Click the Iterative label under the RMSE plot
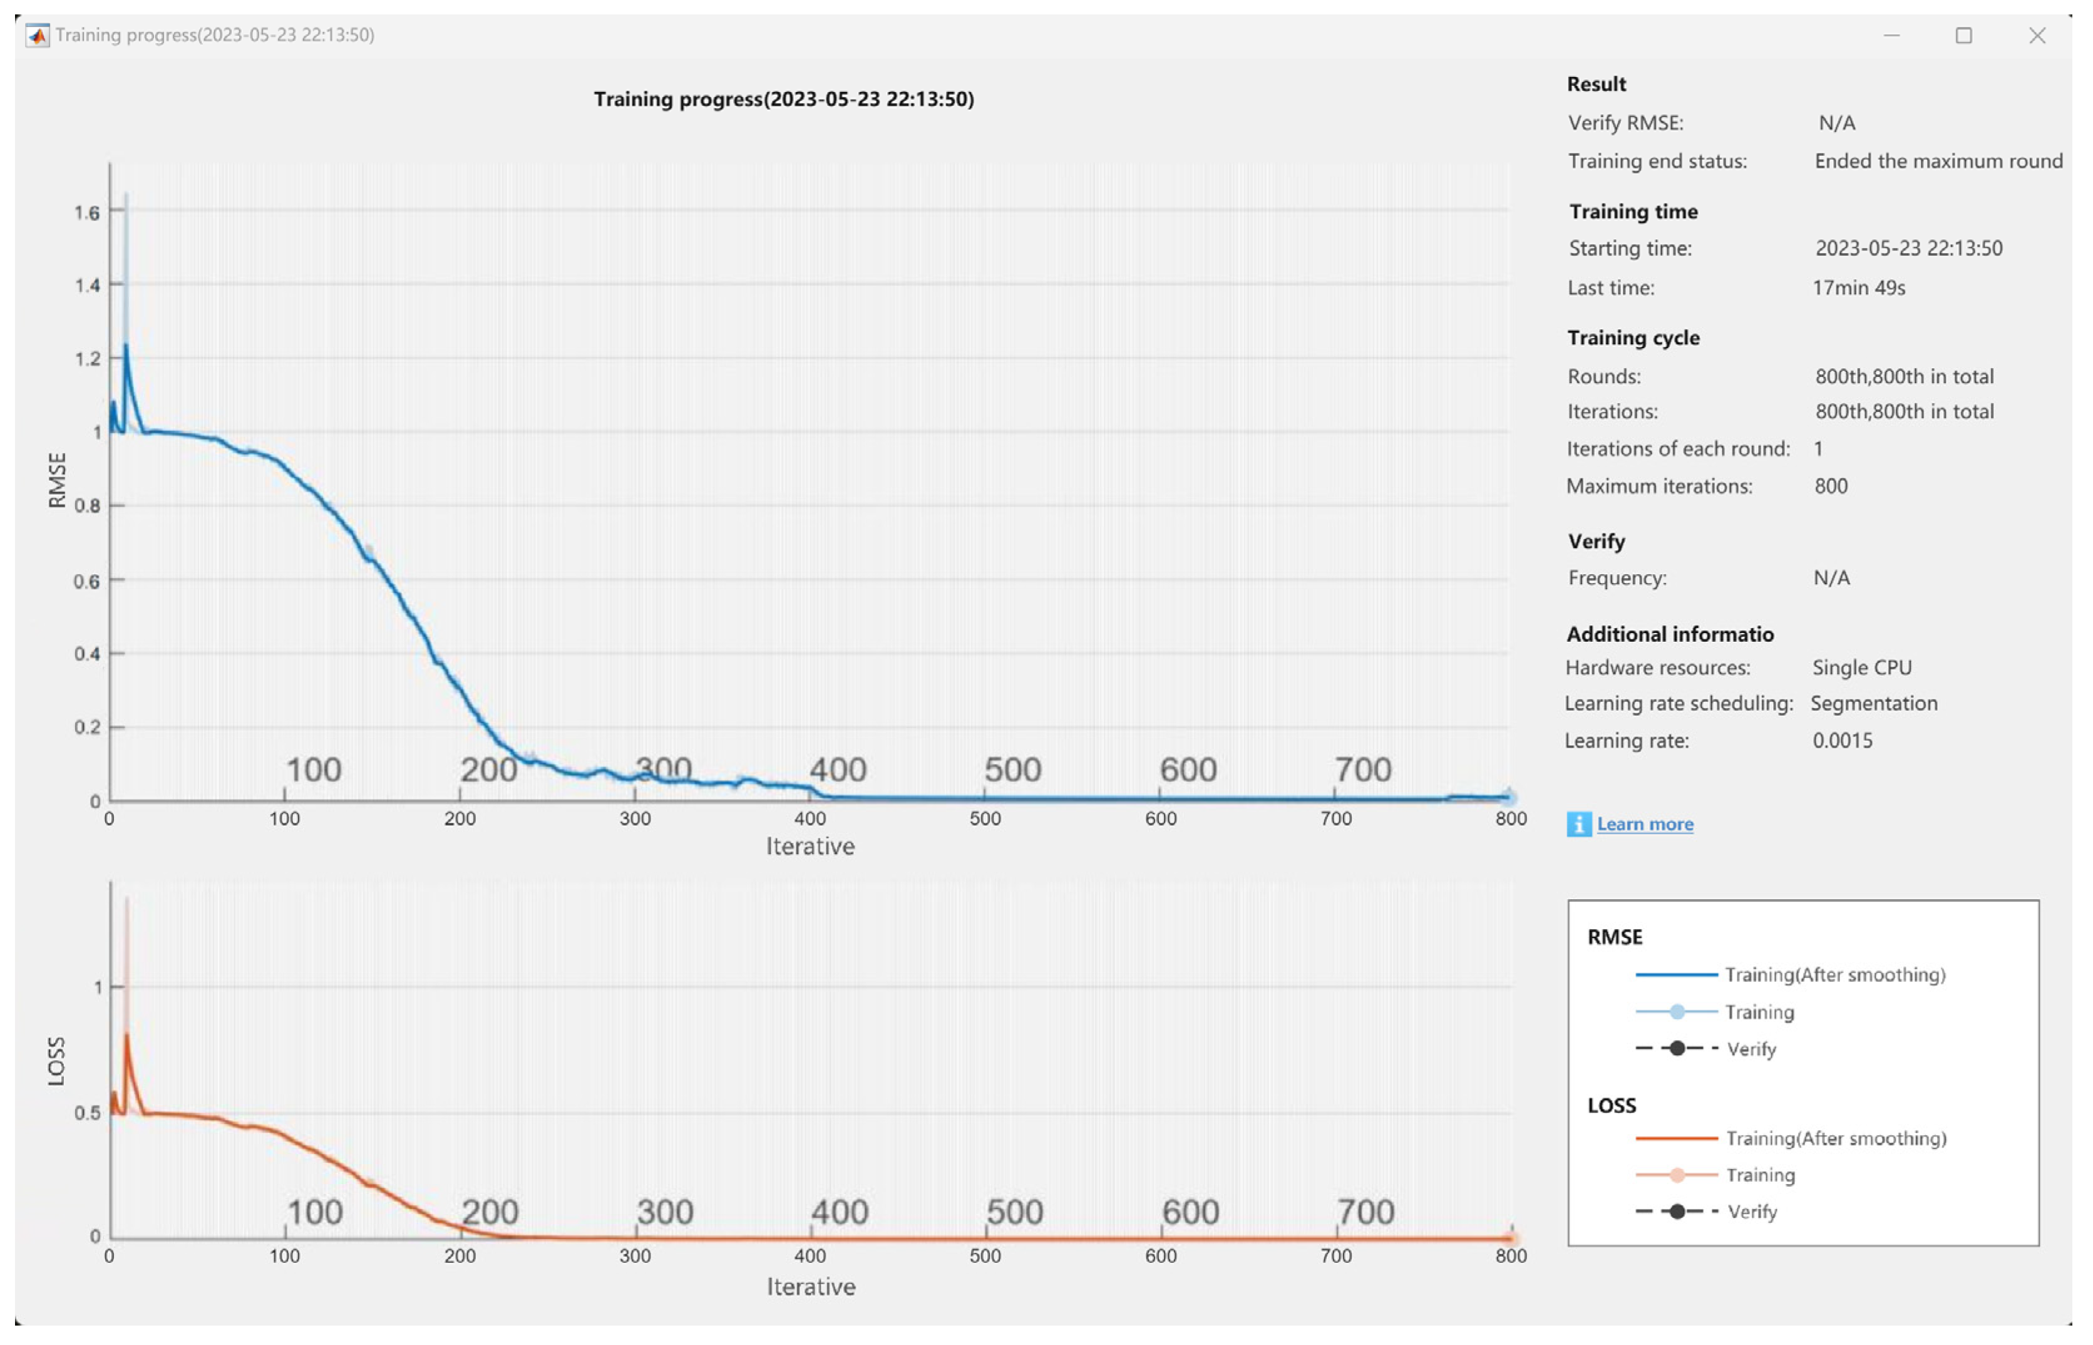Image resolution: width=2093 pixels, height=1345 pixels. [x=810, y=847]
